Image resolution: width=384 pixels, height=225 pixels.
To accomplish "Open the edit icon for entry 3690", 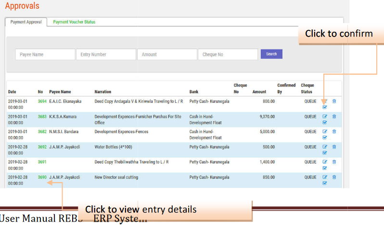I will click(x=324, y=177).
